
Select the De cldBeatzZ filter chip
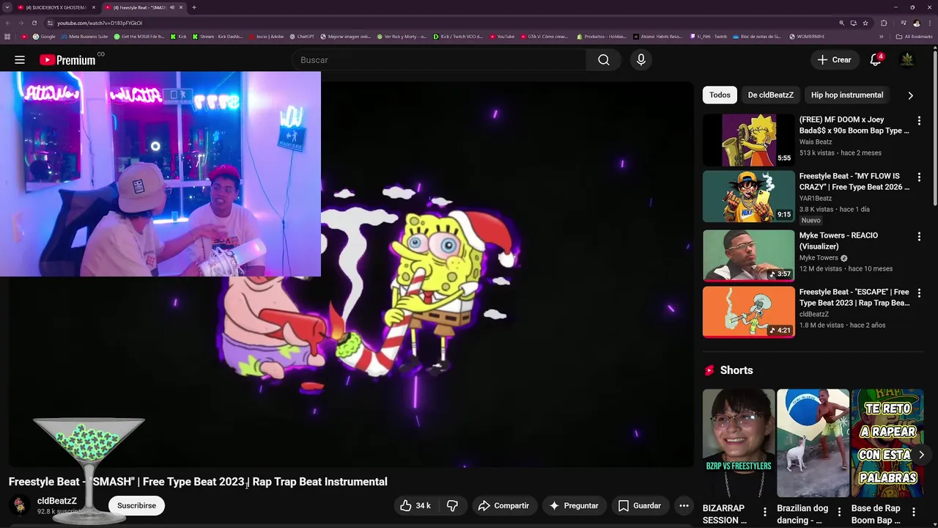point(770,95)
